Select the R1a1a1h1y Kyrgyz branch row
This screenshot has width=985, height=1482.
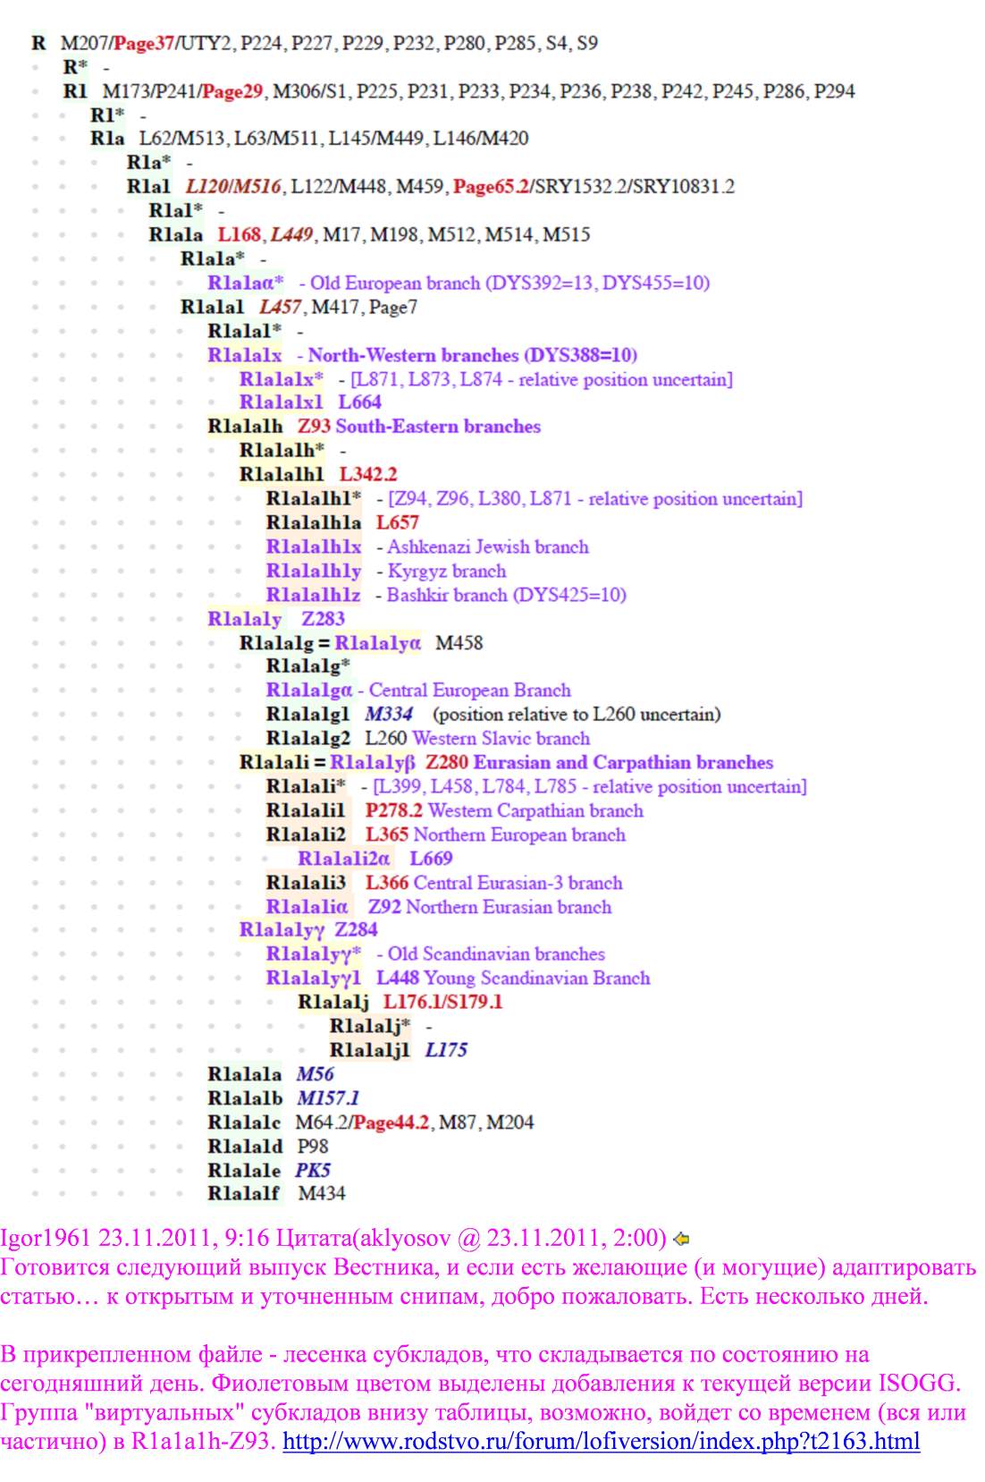tap(386, 571)
